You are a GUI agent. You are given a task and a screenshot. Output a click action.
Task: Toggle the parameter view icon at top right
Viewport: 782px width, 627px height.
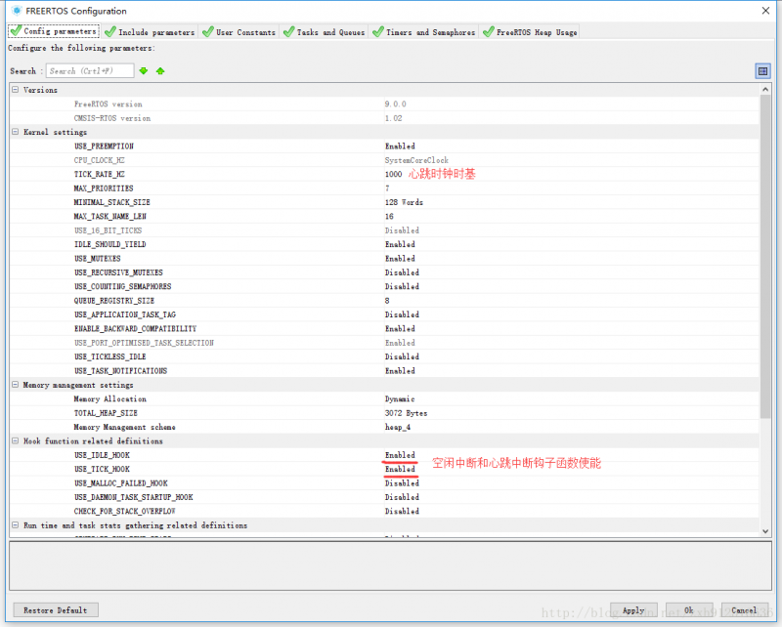click(x=762, y=71)
